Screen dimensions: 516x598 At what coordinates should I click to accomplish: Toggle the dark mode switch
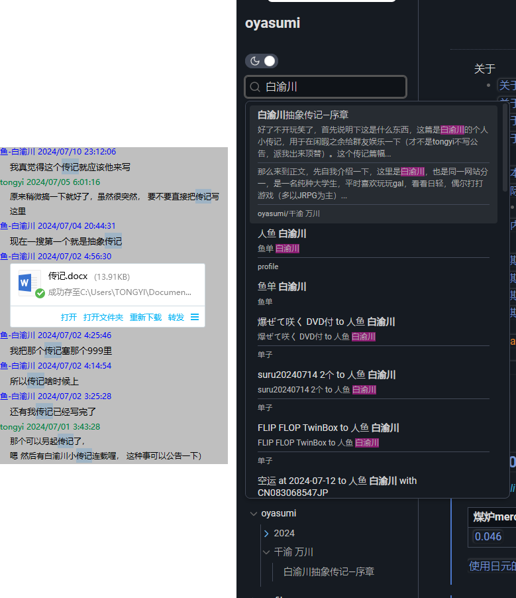(x=262, y=61)
